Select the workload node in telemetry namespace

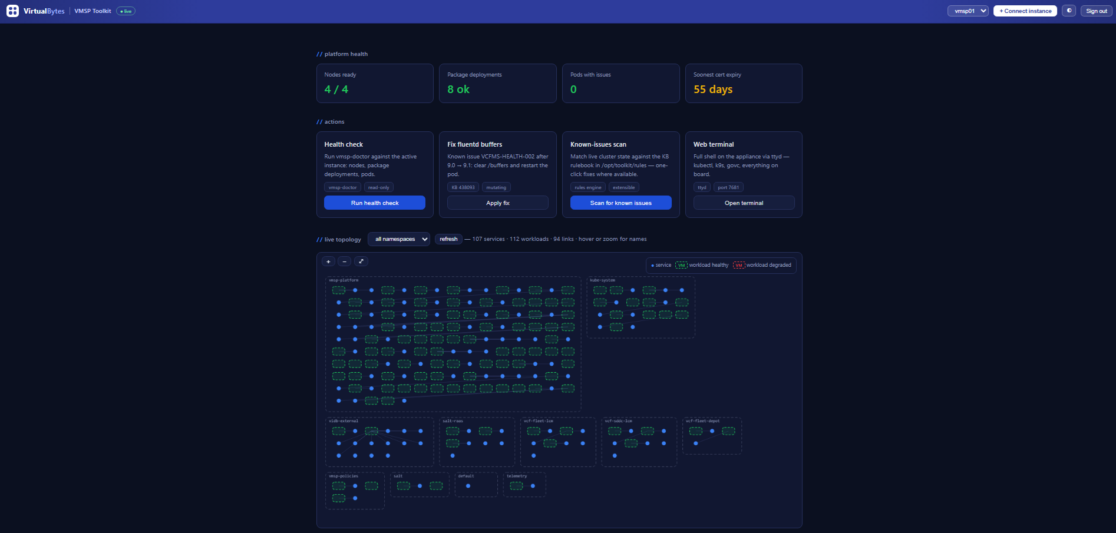point(516,486)
